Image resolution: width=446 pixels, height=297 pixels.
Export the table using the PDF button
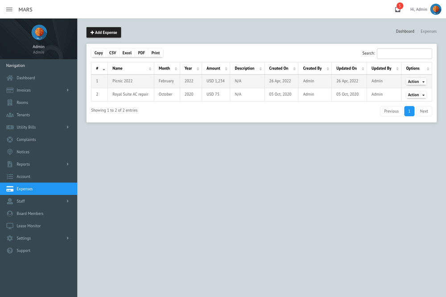pos(141,52)
